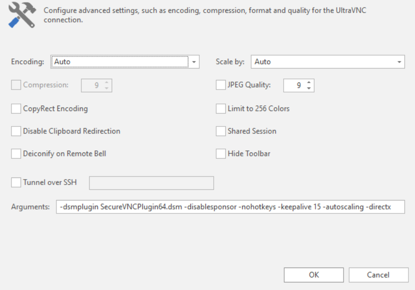Image resolution: width=415 pixels, height=290 pixels.
Task: Enable Tunnel over SSH checkbox
Action: [x=16, y=182]
